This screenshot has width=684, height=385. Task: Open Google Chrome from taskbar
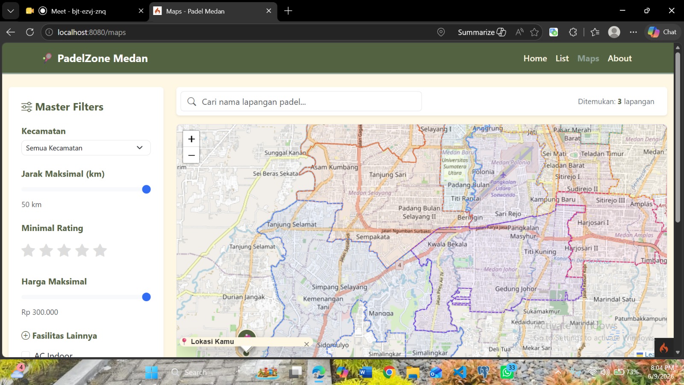389,373
